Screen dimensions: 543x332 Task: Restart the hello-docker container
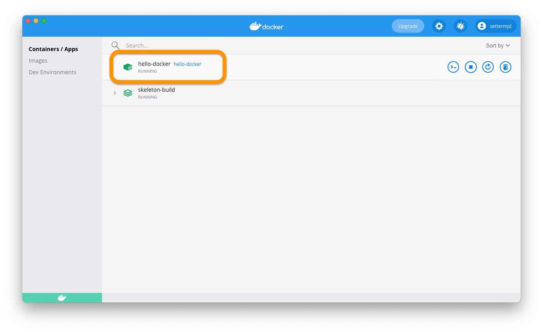tap(488, 67)
